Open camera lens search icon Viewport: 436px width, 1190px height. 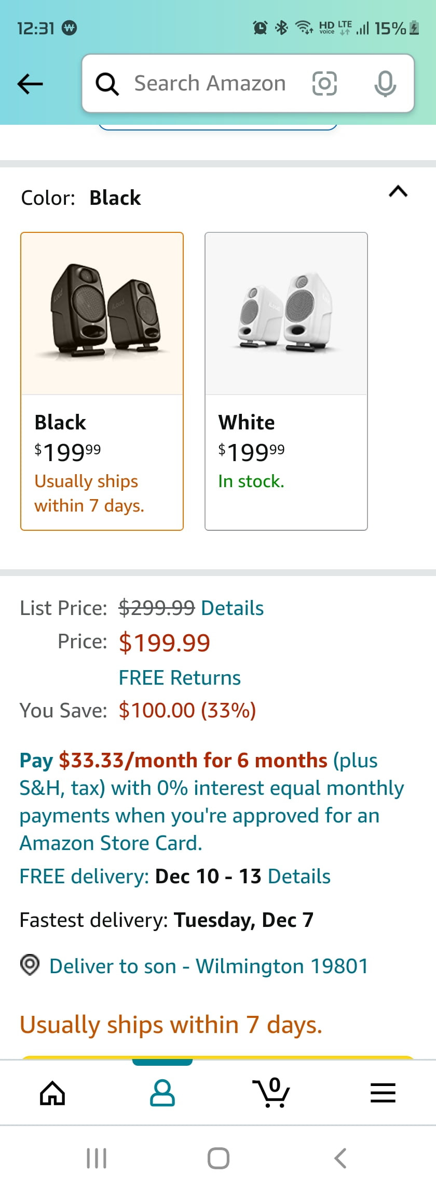coord(324,83)
